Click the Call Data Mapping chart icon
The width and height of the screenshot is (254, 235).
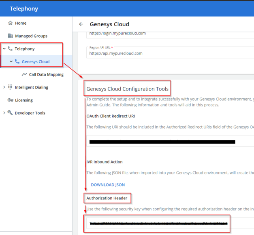(24, 75)
